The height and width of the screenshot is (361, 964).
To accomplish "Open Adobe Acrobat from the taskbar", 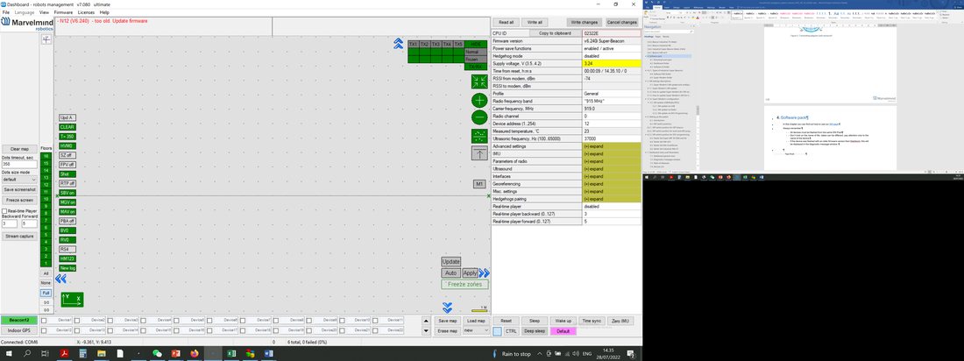I will [x=63, y=354].
